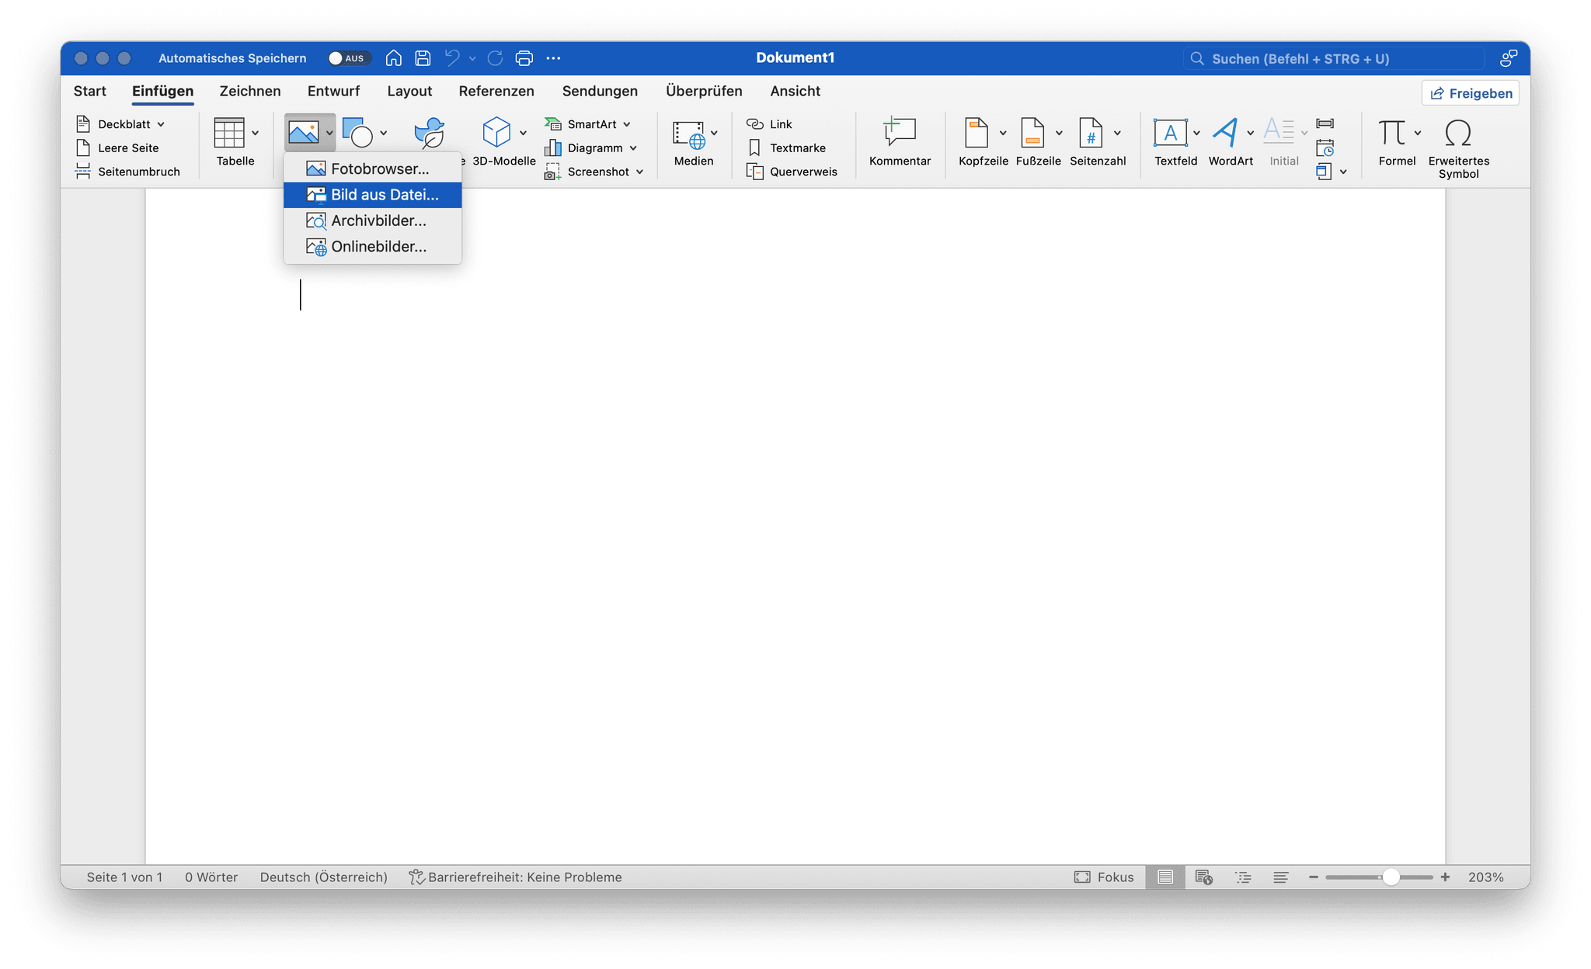Screen dimensions: 1591x969
Task: Click the Erweitertes Symbol omega icon
Action: [x=1458, y=133]
